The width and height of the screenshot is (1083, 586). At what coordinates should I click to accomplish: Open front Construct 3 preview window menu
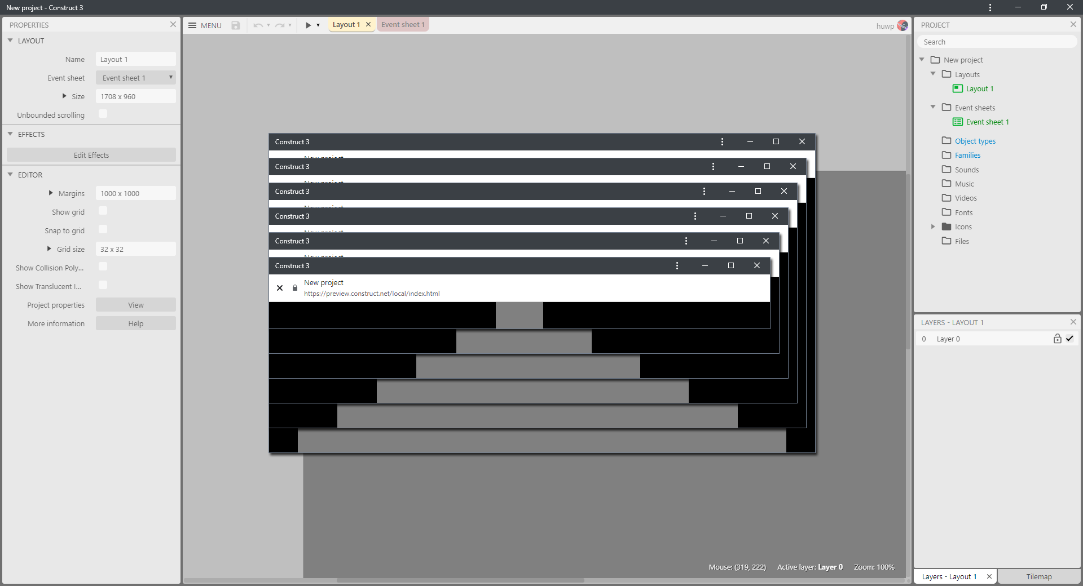(677, 265)
